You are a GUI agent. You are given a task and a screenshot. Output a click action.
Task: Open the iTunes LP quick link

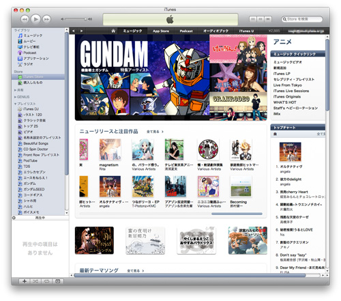[x=282, y=74]
